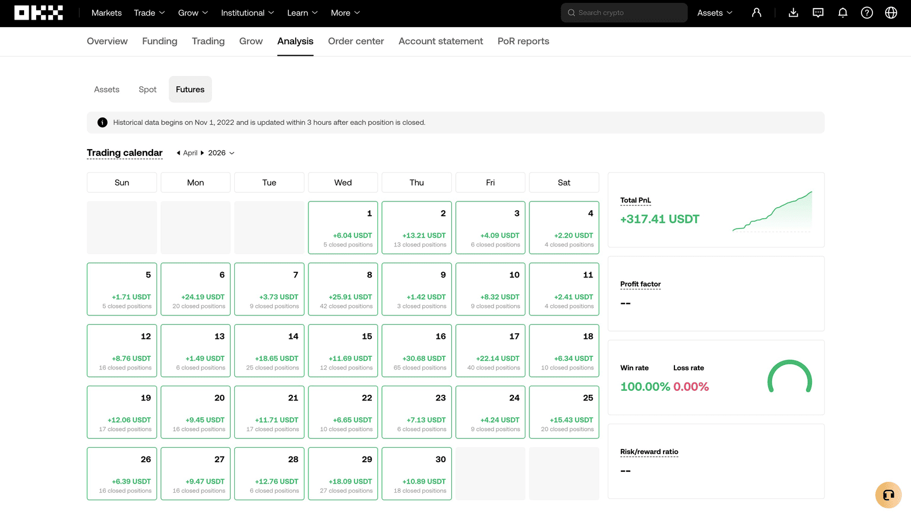Switch to the Funding tab
The image size is (911, 518).
[x=159, y=41]
